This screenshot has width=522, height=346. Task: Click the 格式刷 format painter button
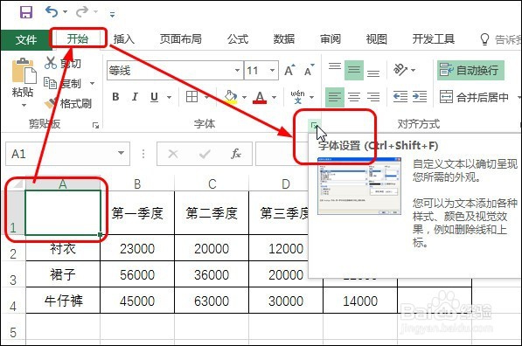tap(68, 103)
